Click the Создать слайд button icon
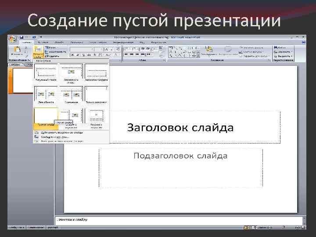This screenshot has width=316, height=237. (38, 49)
